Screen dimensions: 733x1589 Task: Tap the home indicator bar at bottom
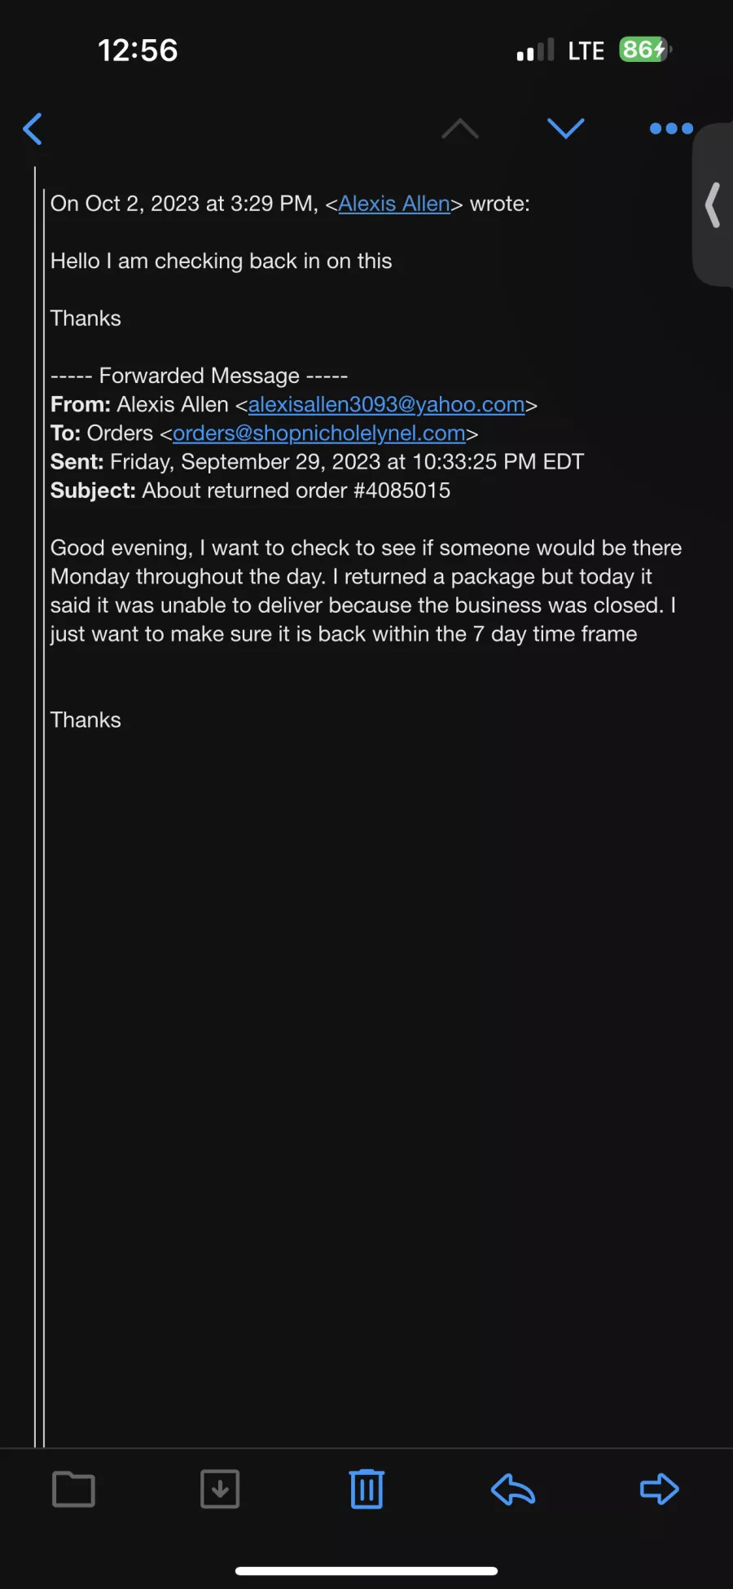pos(366,1571)
